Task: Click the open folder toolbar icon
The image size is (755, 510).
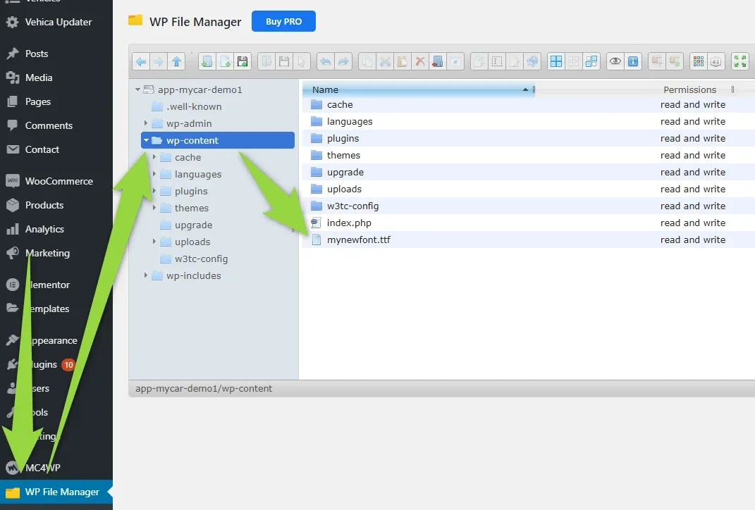Action: (266, 61)
